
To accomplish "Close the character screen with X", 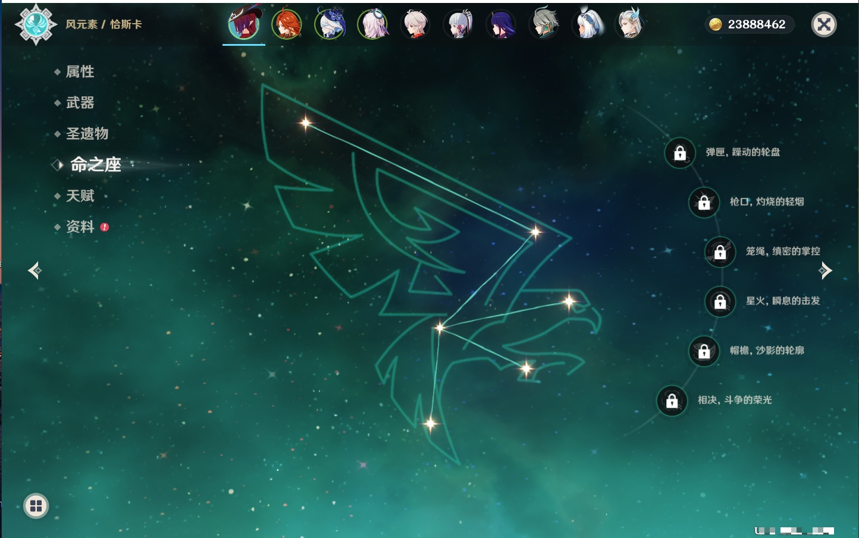I will pyautogui.click(x=824, y=24).
